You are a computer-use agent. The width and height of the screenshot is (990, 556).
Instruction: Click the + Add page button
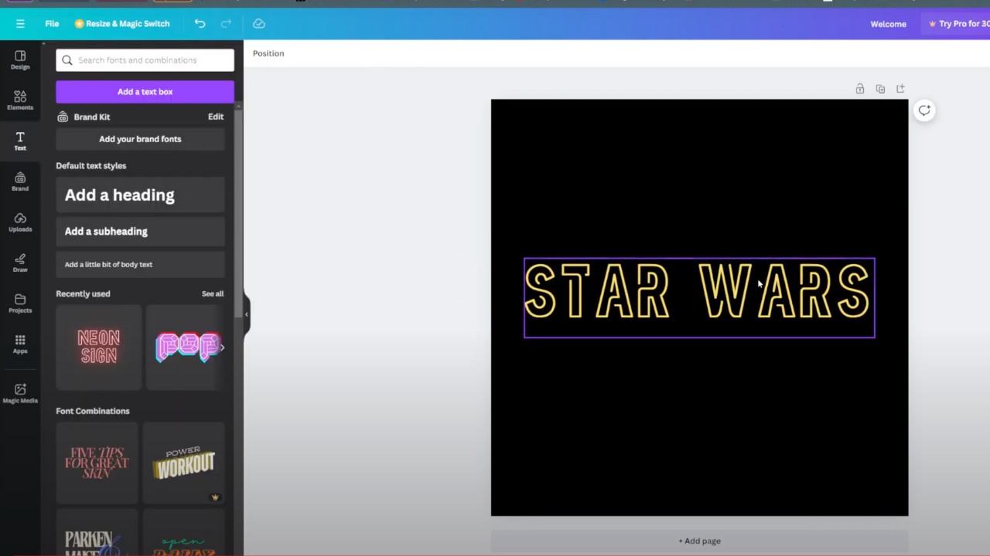coord(699,541)
